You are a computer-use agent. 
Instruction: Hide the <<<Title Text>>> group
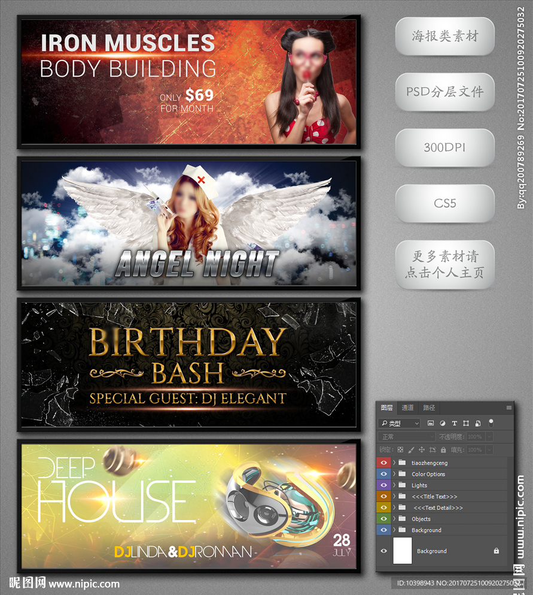pyautogui.click(x=383, y=496)
